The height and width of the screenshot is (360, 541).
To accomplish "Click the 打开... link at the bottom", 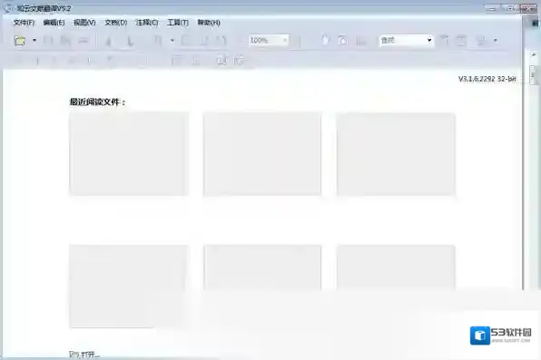I will click(84, 355).
